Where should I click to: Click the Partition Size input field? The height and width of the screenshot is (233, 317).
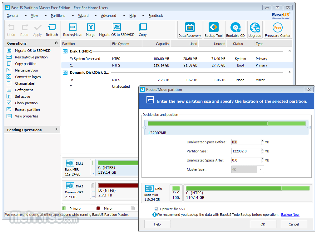tap(246, 151)
